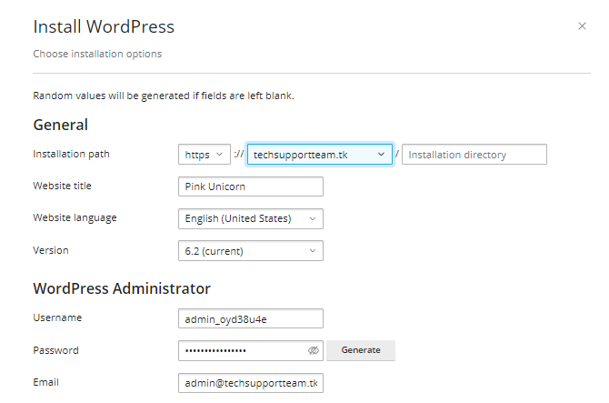The image size is (609, 403).
Task: Click the "Password" field label
Action: 55,349
